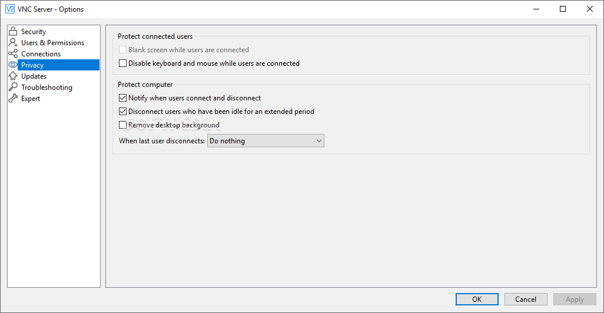Viewport: 604px width, 313px height.
Task: Click the Cancel button
Action: (x=526, y=299)
